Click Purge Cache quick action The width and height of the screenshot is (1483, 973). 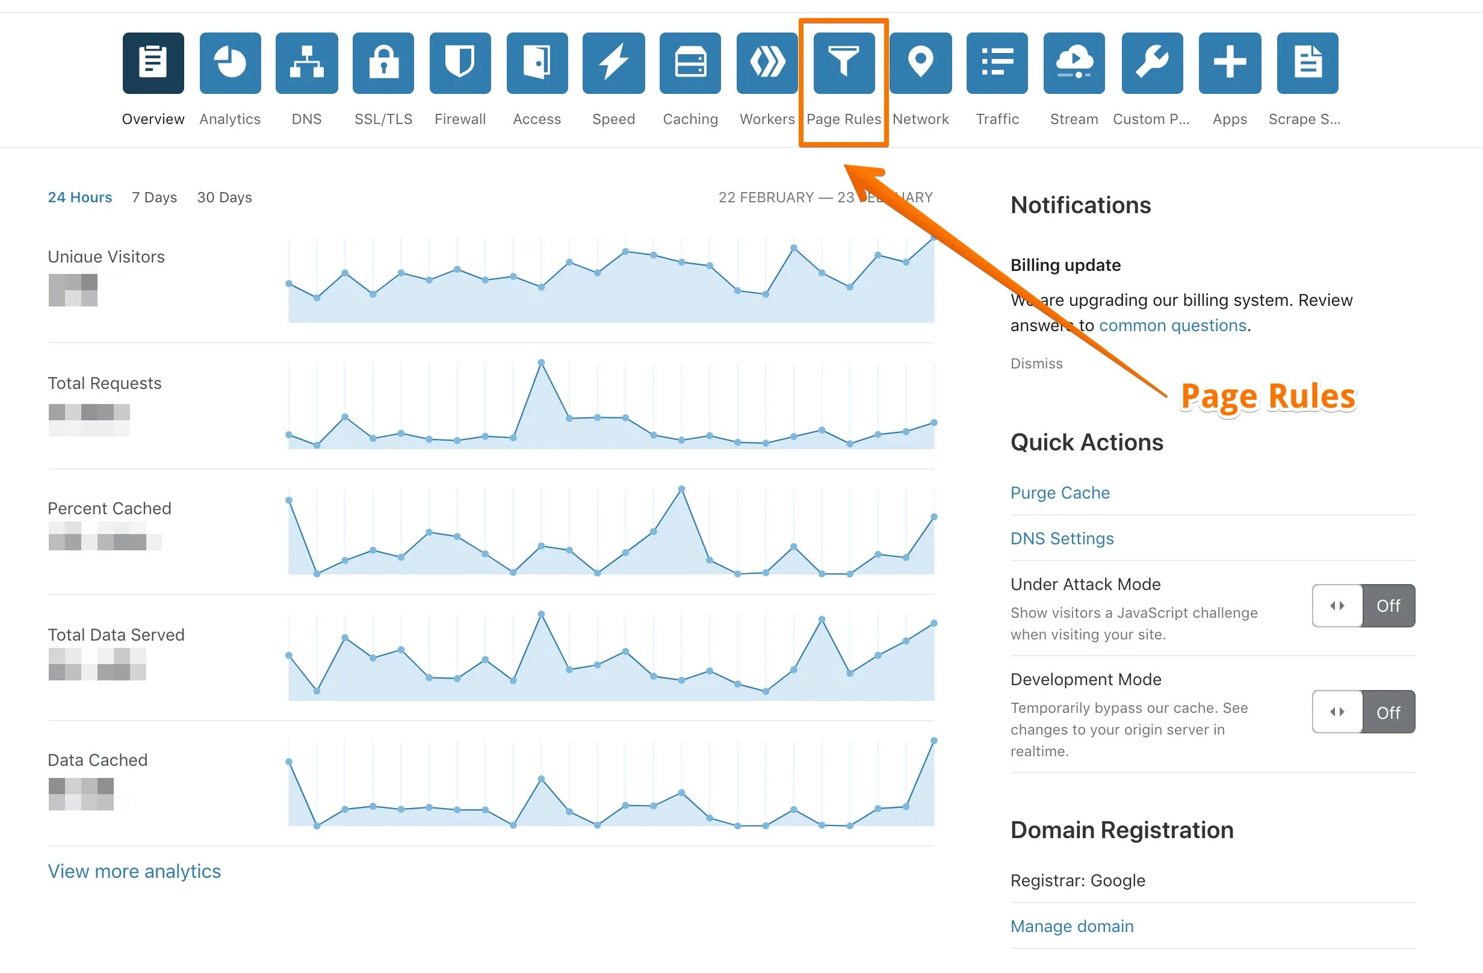(1059, 492)
